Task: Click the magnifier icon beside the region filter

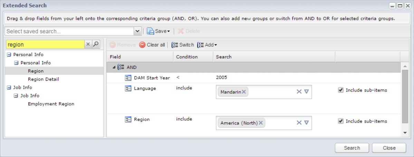Action: [x=96, y=44]
